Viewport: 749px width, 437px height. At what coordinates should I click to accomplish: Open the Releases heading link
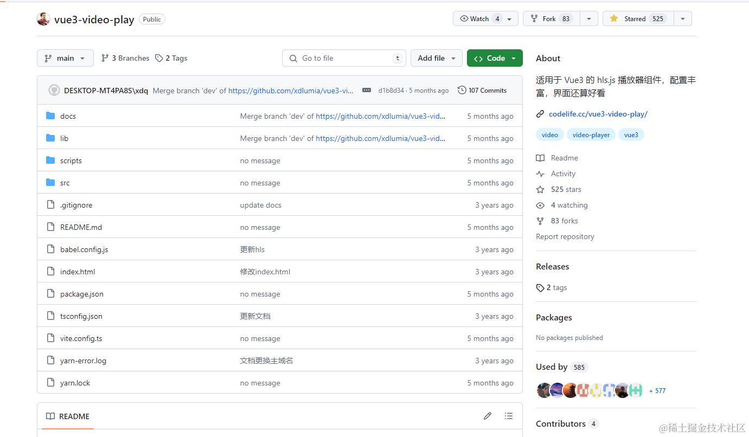click(553, 266)
